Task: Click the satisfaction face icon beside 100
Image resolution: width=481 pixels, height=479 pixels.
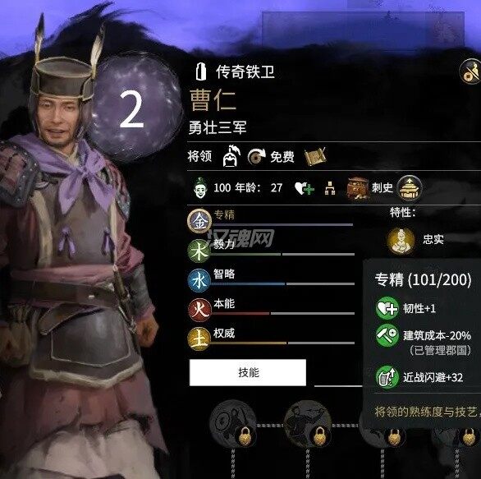Action: [x=200, y=187]
